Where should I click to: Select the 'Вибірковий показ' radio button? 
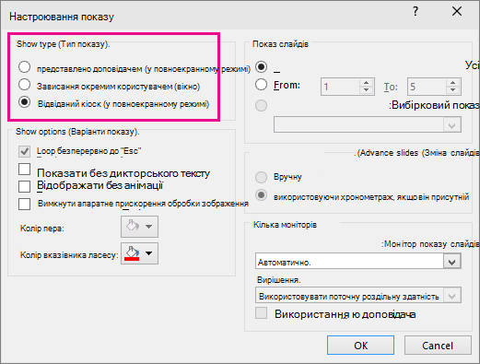click(x=261, y=106)
